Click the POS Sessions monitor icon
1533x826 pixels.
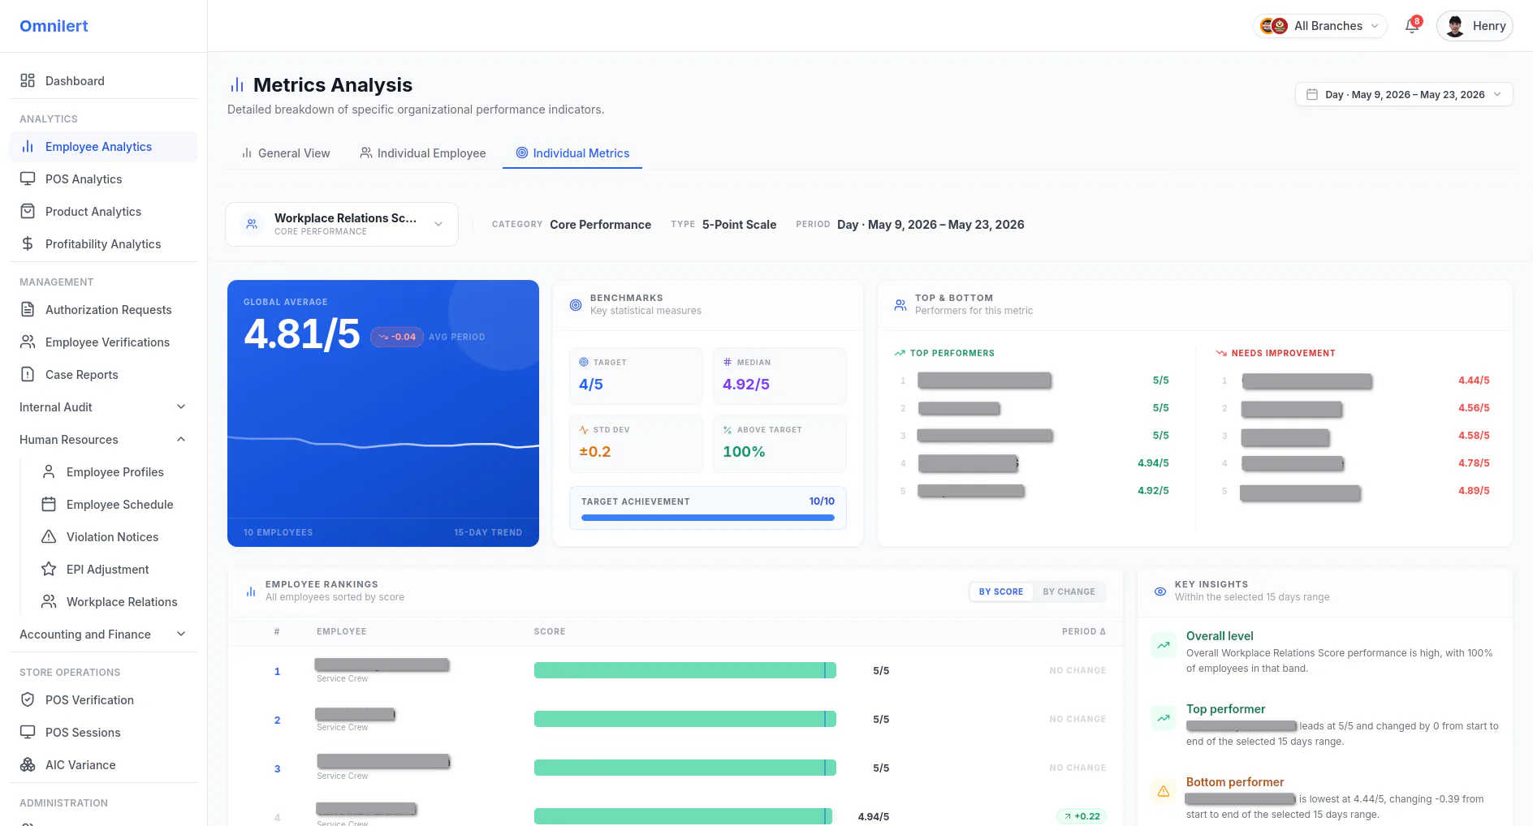pyautogui.click(x=28, y=732)
